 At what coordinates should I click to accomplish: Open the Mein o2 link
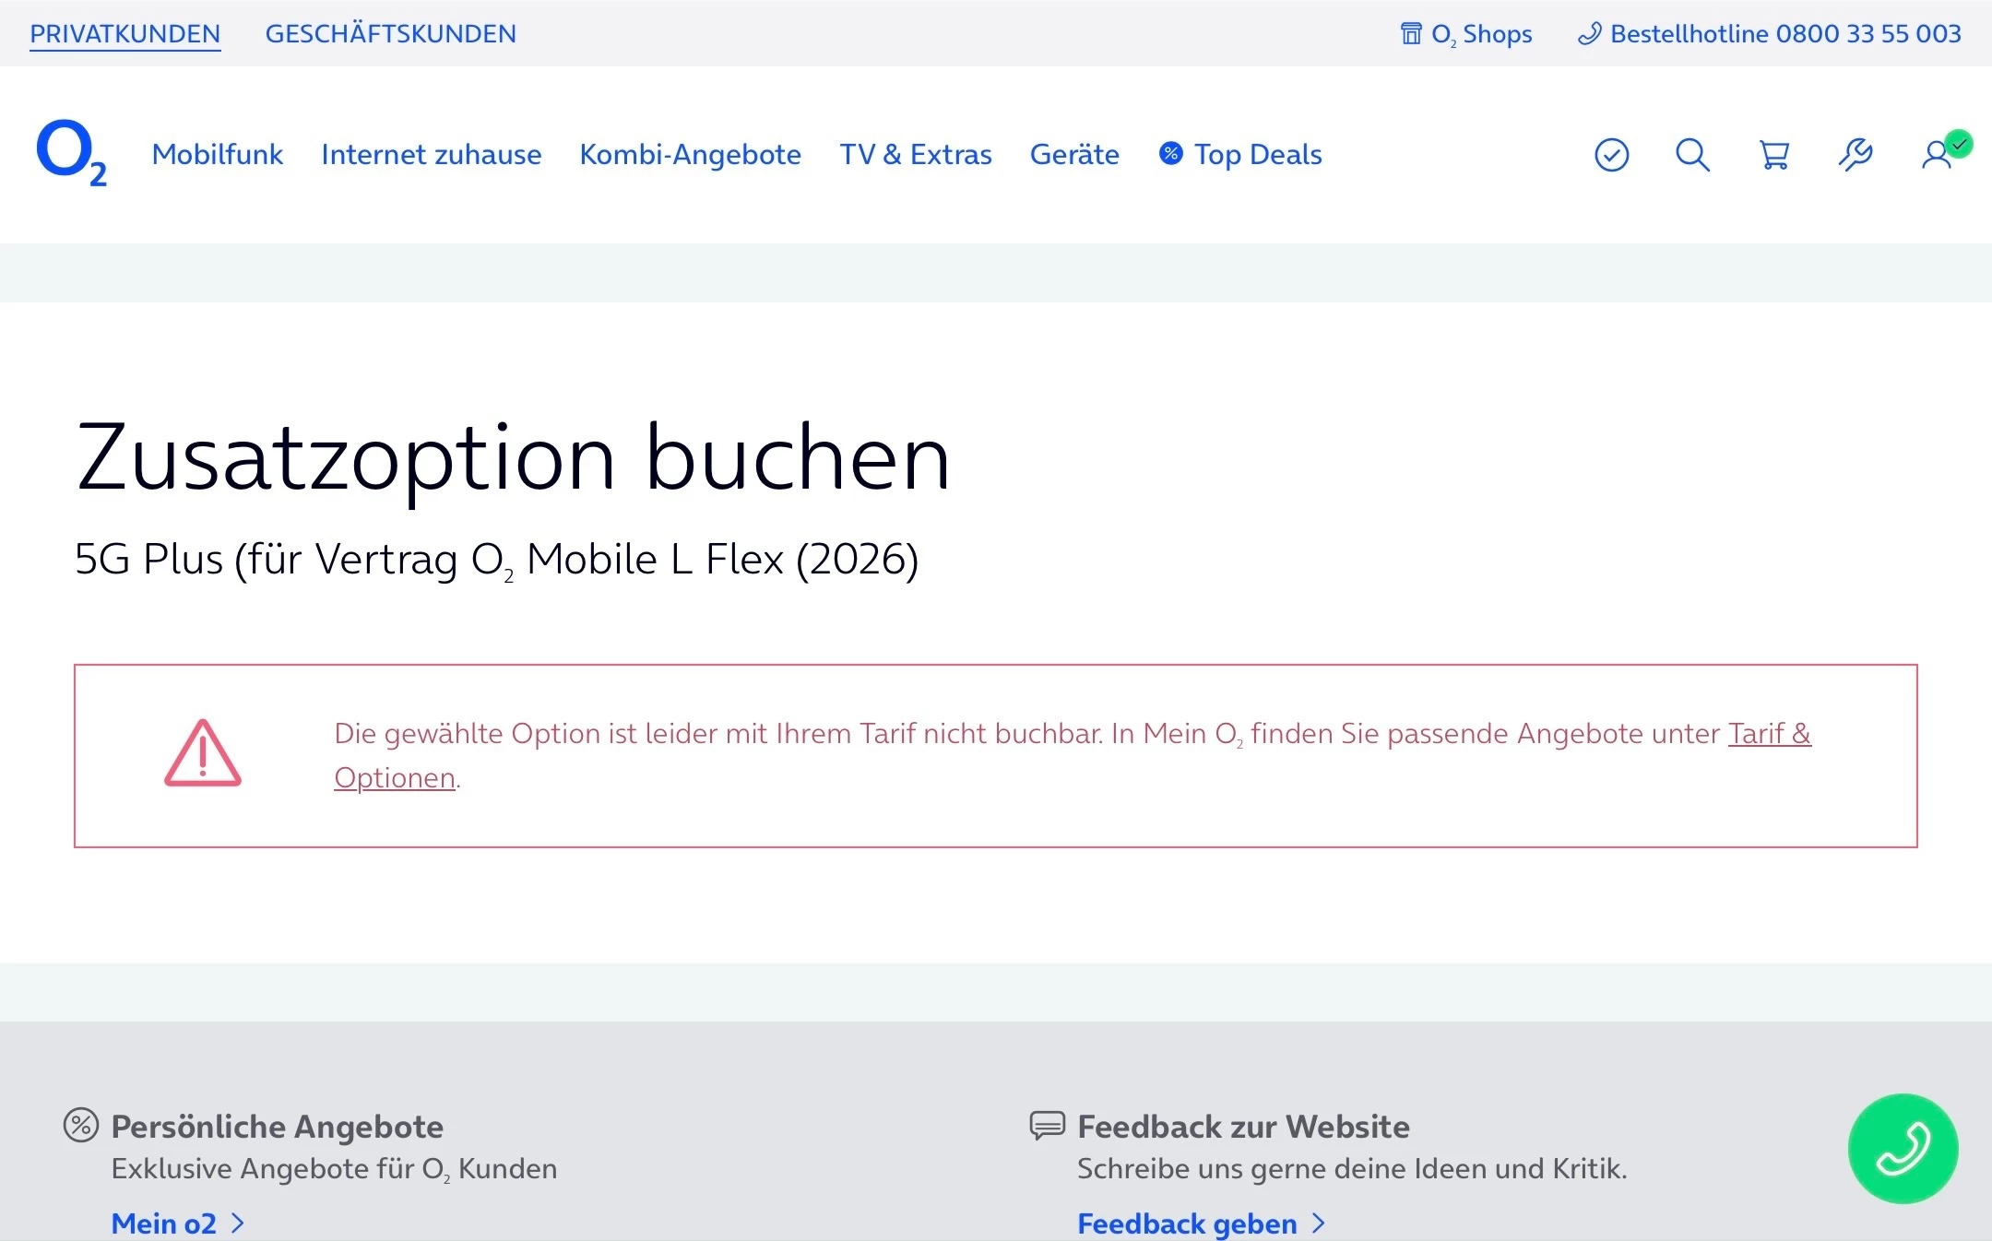pyautogui.click(x=164, y=1223)
